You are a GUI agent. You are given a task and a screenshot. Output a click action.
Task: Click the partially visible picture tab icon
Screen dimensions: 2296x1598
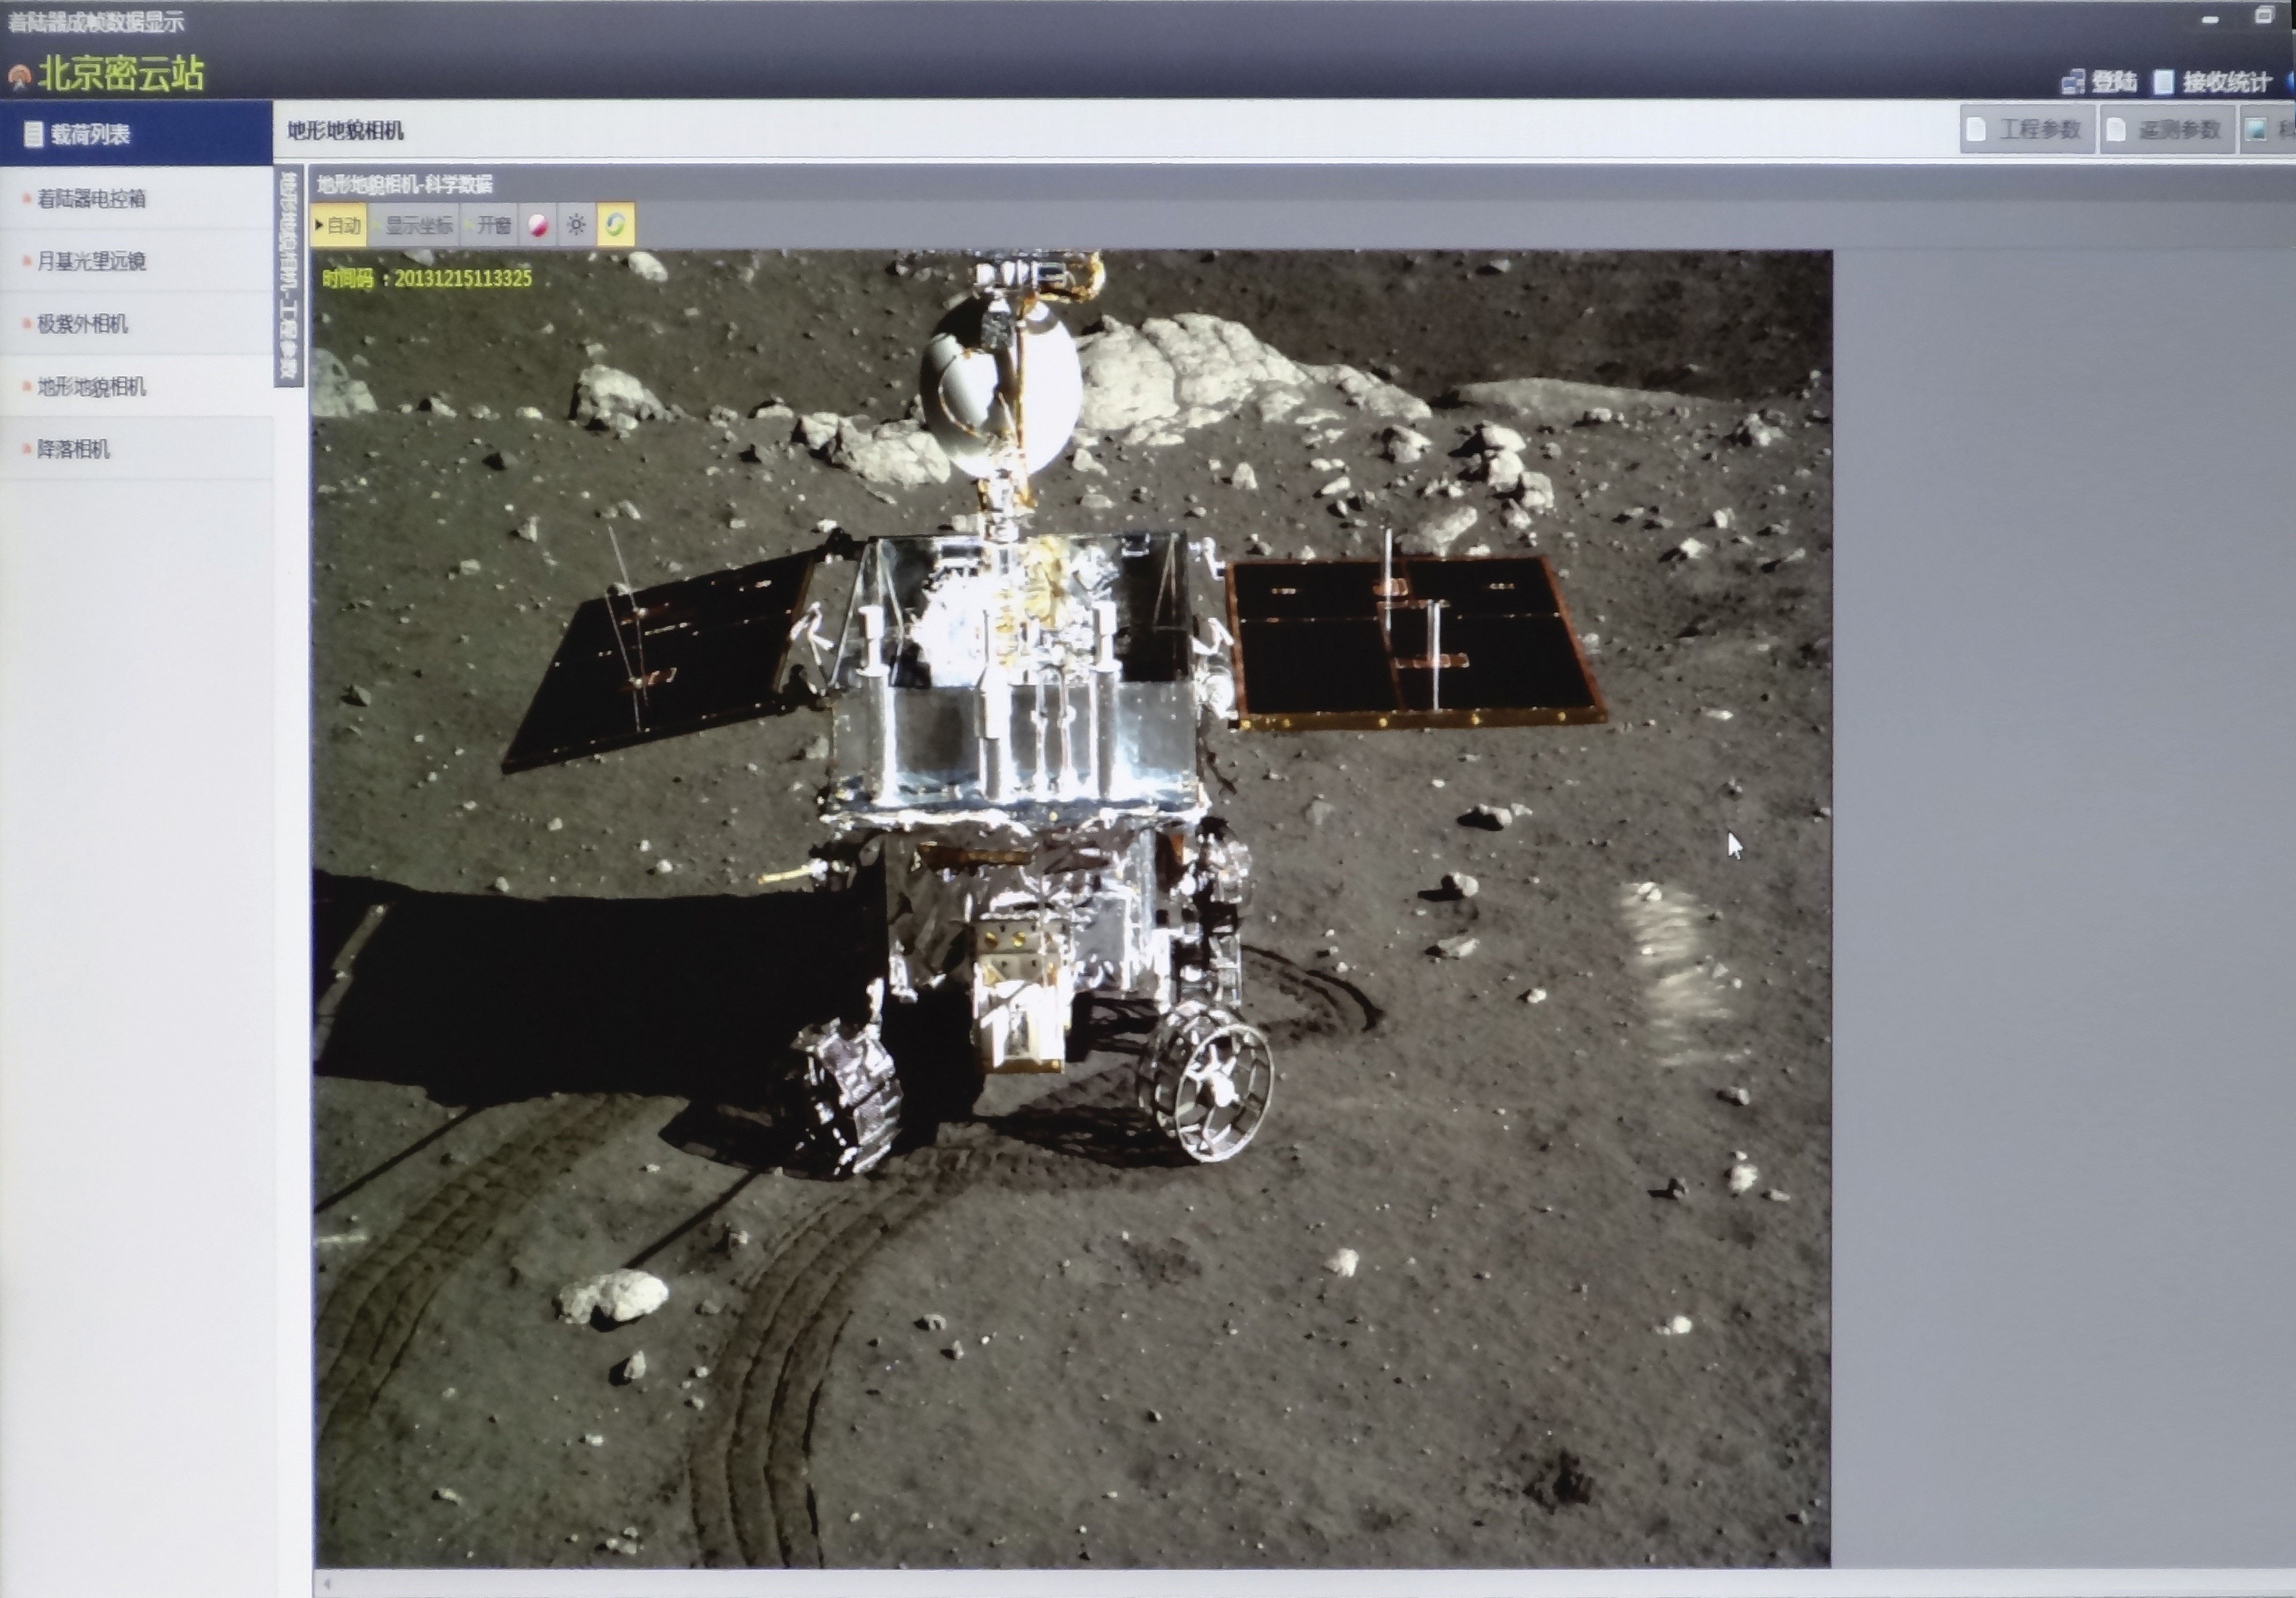coord(2256,130)
